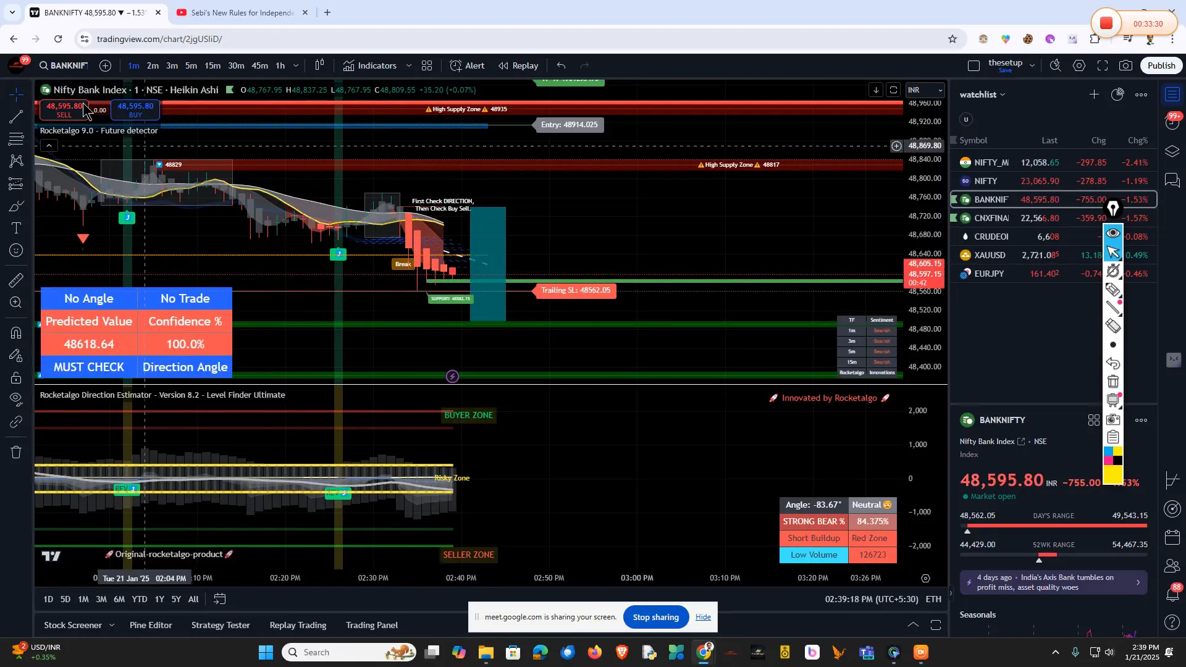Select EURJPY in the watchlist
The height and width of the screenshot is (667, 1186).
(x=1053, y=274)
